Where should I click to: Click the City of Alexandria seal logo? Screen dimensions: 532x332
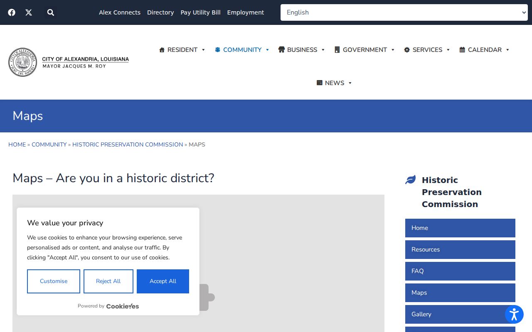(23, 62)
